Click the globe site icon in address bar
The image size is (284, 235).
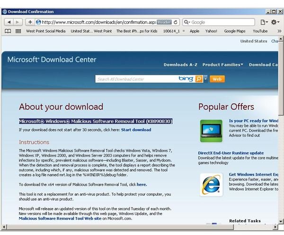tap(38, 22)
